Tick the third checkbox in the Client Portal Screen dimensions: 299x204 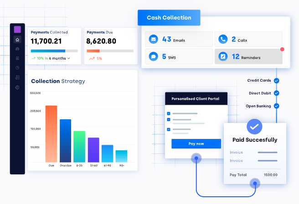(x=169, y=129)
